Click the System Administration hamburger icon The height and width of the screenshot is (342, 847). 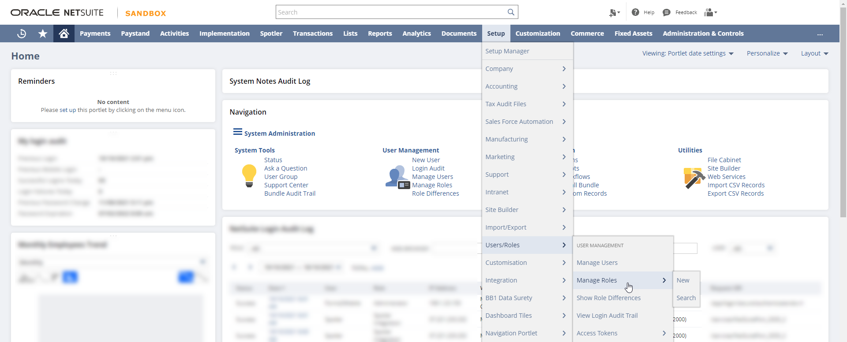tap(238, 132)
